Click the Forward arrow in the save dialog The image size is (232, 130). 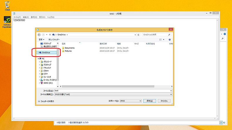43,35
